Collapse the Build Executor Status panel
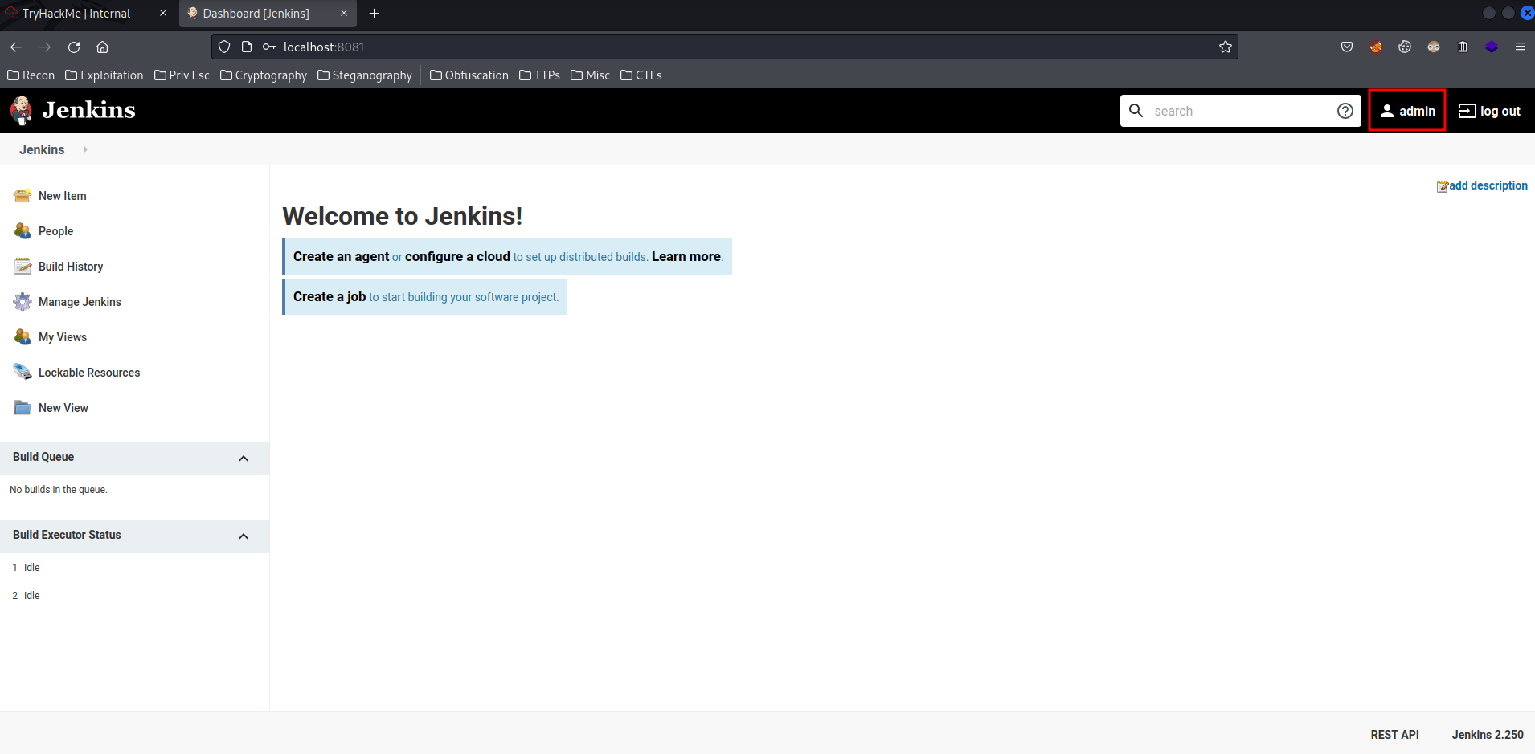 pos(244,536)
